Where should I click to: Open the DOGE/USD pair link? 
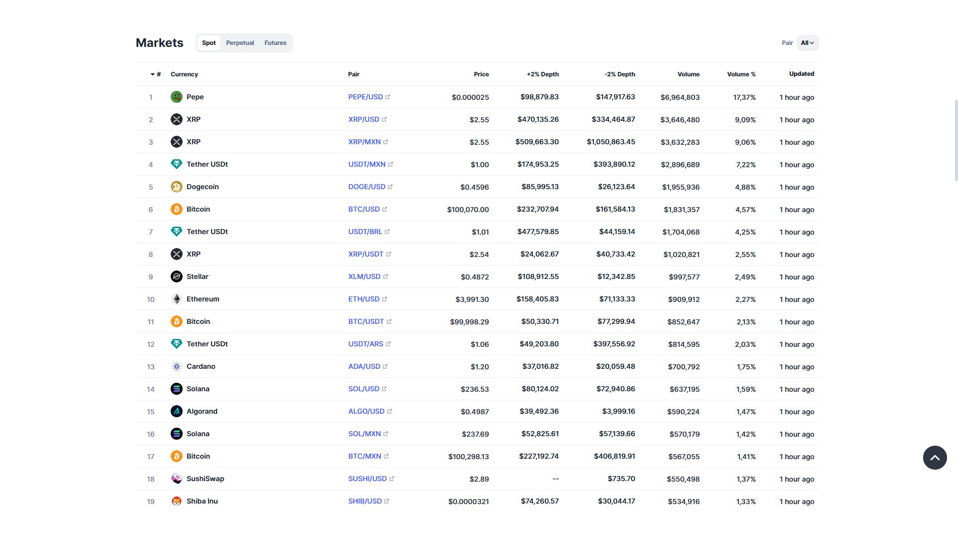point(367,187)
